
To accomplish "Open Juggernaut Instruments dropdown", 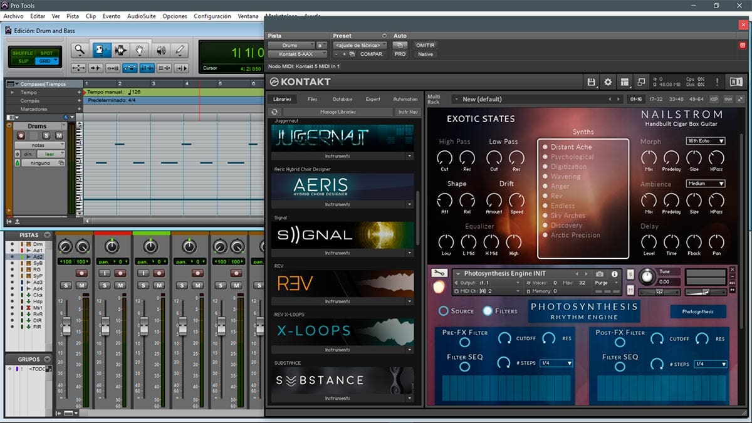I will (x=410, y=156).
